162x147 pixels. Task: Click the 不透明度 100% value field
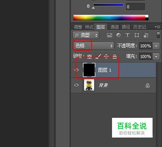pyautogui.click(x=146, y=46)
